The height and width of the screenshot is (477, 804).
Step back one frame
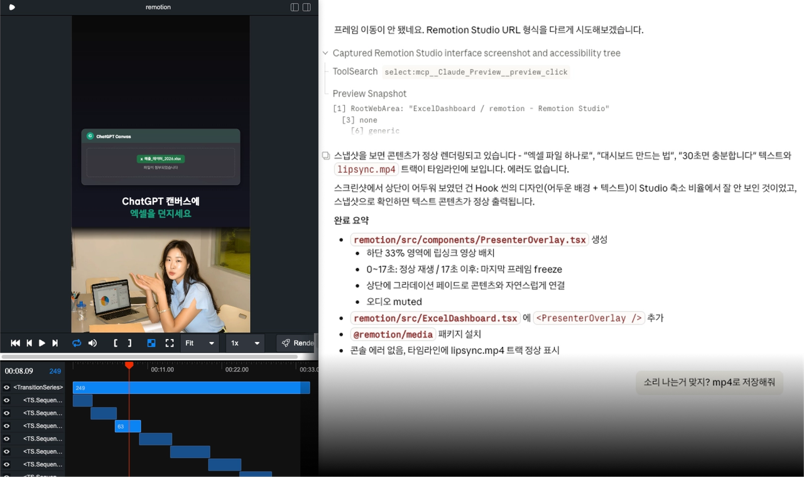tap(29, 343)
